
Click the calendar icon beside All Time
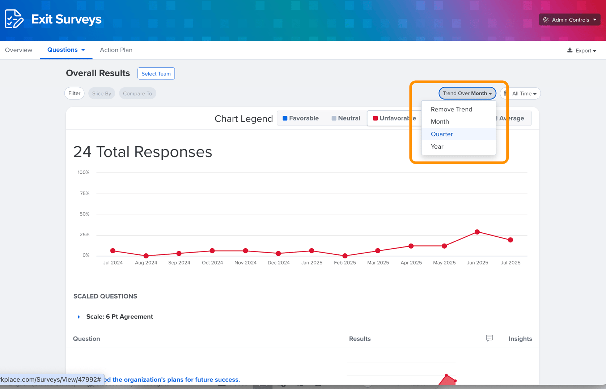click(506, 93)
